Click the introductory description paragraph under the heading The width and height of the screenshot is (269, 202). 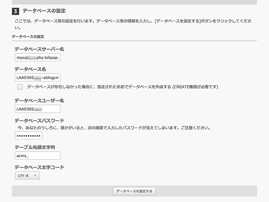coord(133,21)
